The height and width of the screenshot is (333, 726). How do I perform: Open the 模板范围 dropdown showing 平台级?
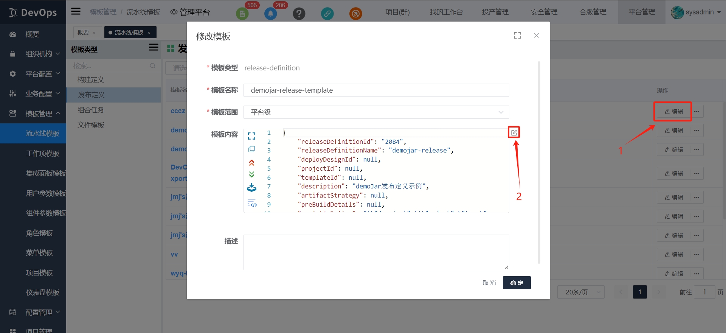click(x=376, y=112)
